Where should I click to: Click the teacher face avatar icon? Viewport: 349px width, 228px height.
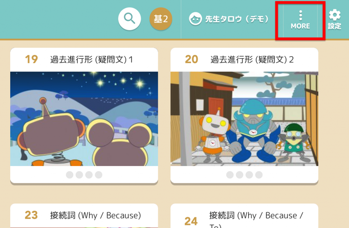[x=195, y=19]
